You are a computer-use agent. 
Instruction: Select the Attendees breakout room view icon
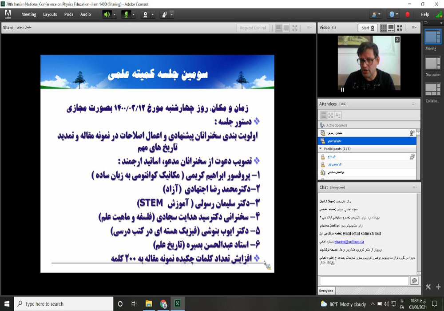tap(330, 115)
